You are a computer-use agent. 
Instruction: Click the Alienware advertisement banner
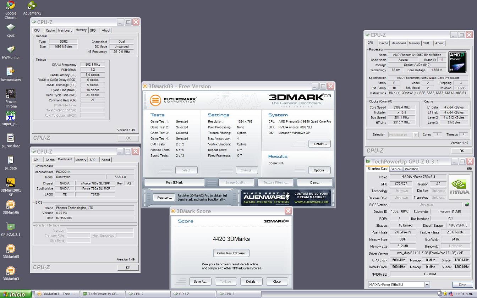pos(286,198)
